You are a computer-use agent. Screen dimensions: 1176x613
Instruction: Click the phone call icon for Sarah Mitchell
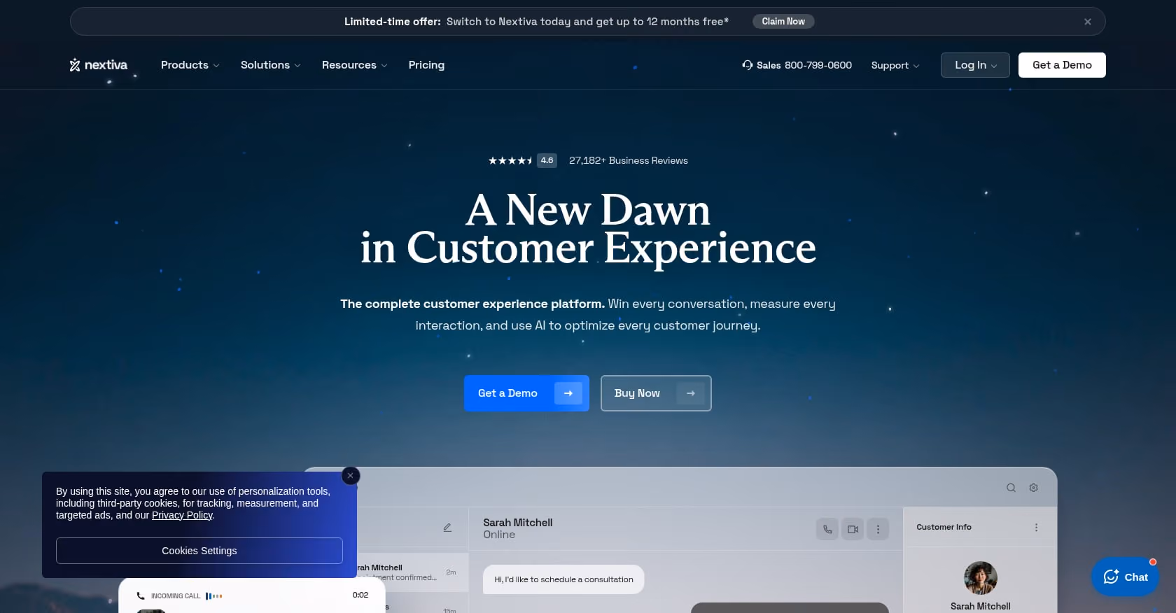tap(827, 529)
